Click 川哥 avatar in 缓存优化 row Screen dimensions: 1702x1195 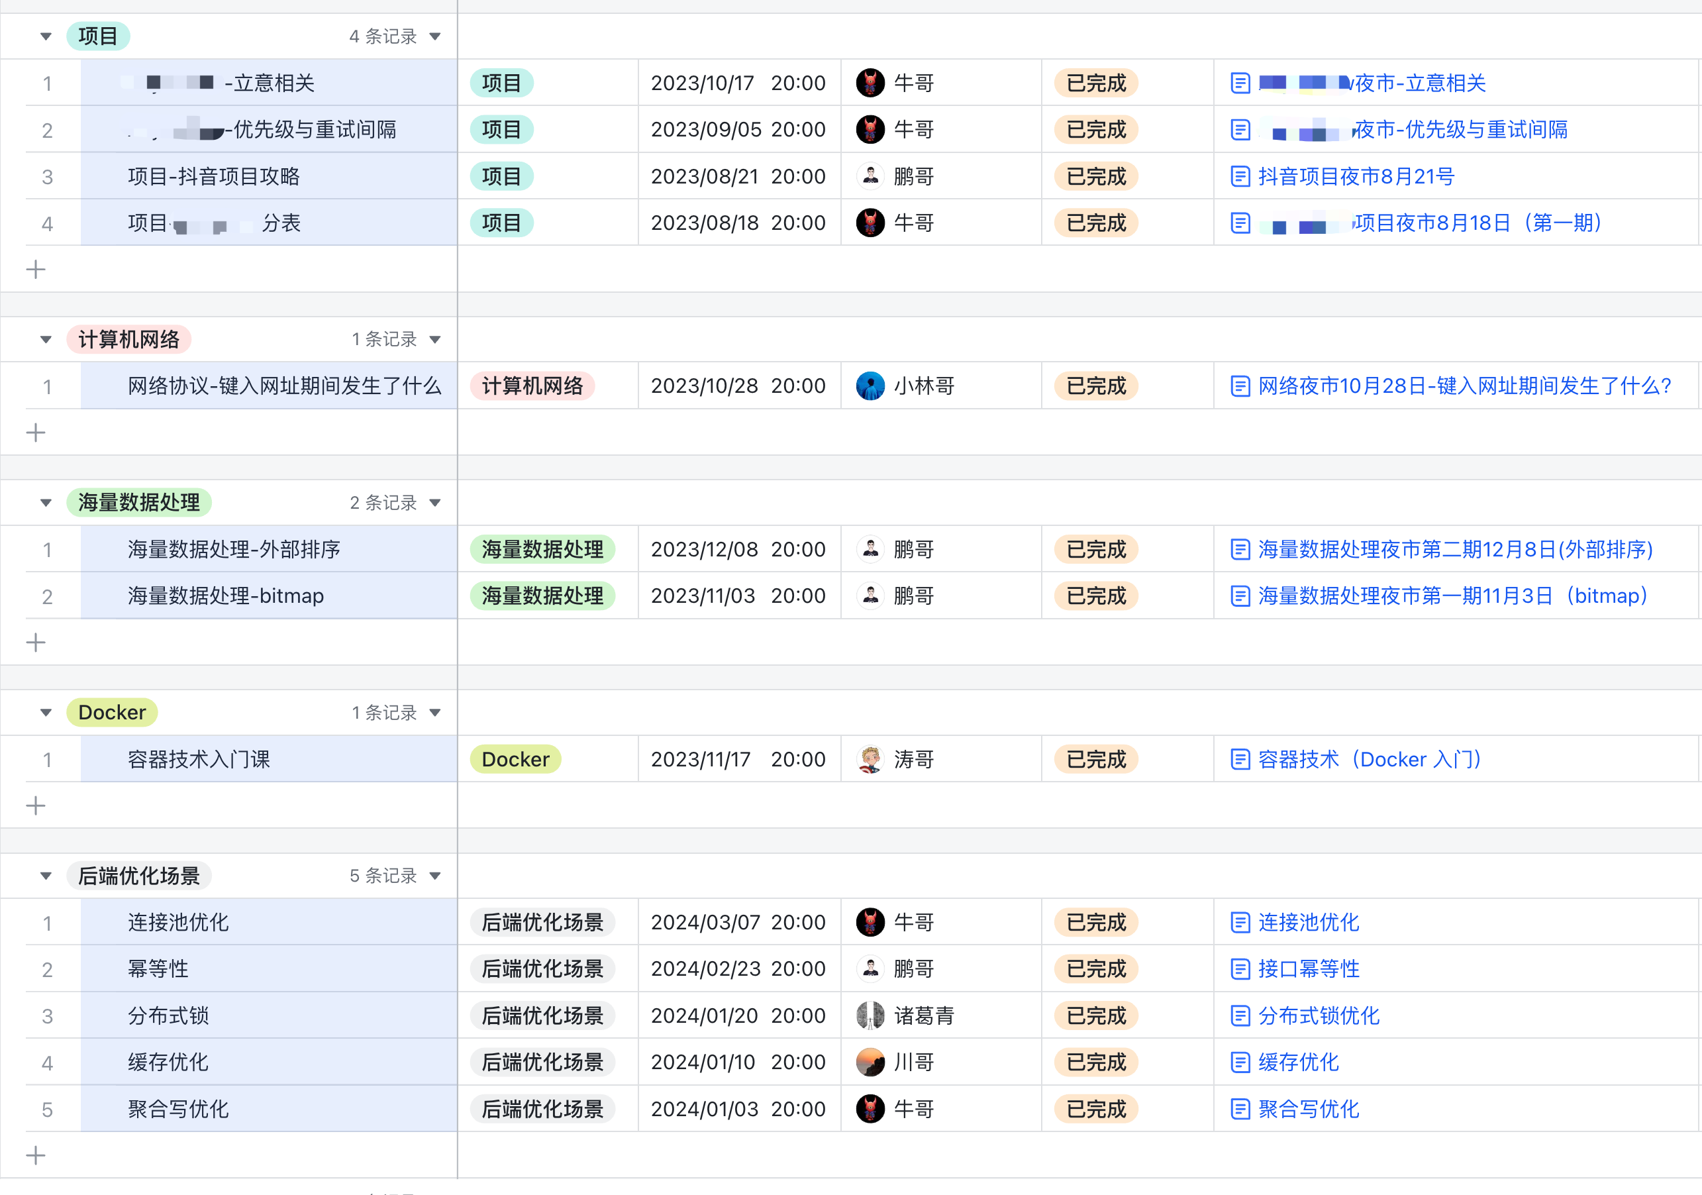click(x=870, y=1063)
